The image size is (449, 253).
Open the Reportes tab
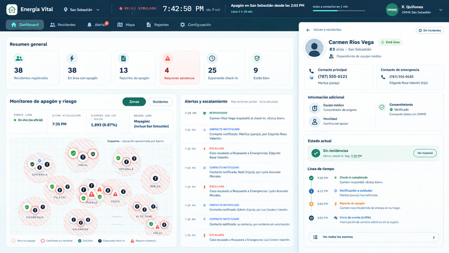(x=158, y=25)
